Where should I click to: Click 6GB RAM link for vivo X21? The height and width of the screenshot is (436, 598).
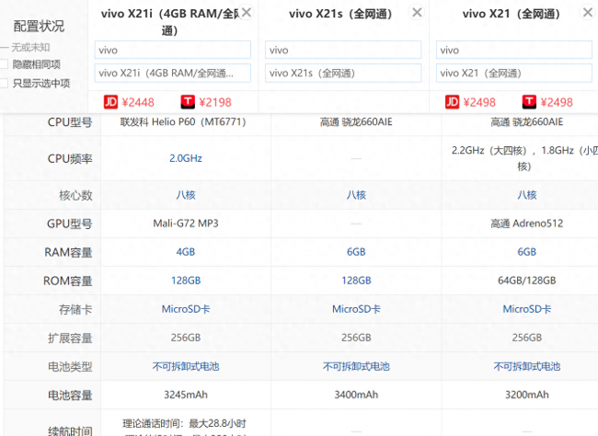[527, 252]
